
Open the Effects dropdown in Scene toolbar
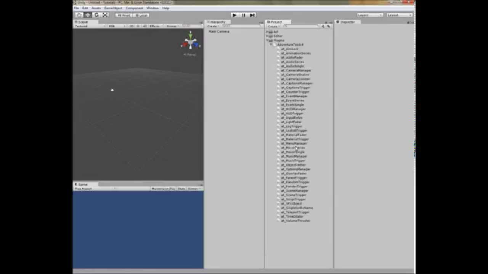pos(156,26)
